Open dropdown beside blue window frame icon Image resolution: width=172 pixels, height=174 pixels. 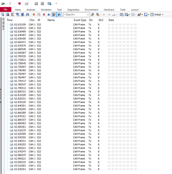click(148, 14)
